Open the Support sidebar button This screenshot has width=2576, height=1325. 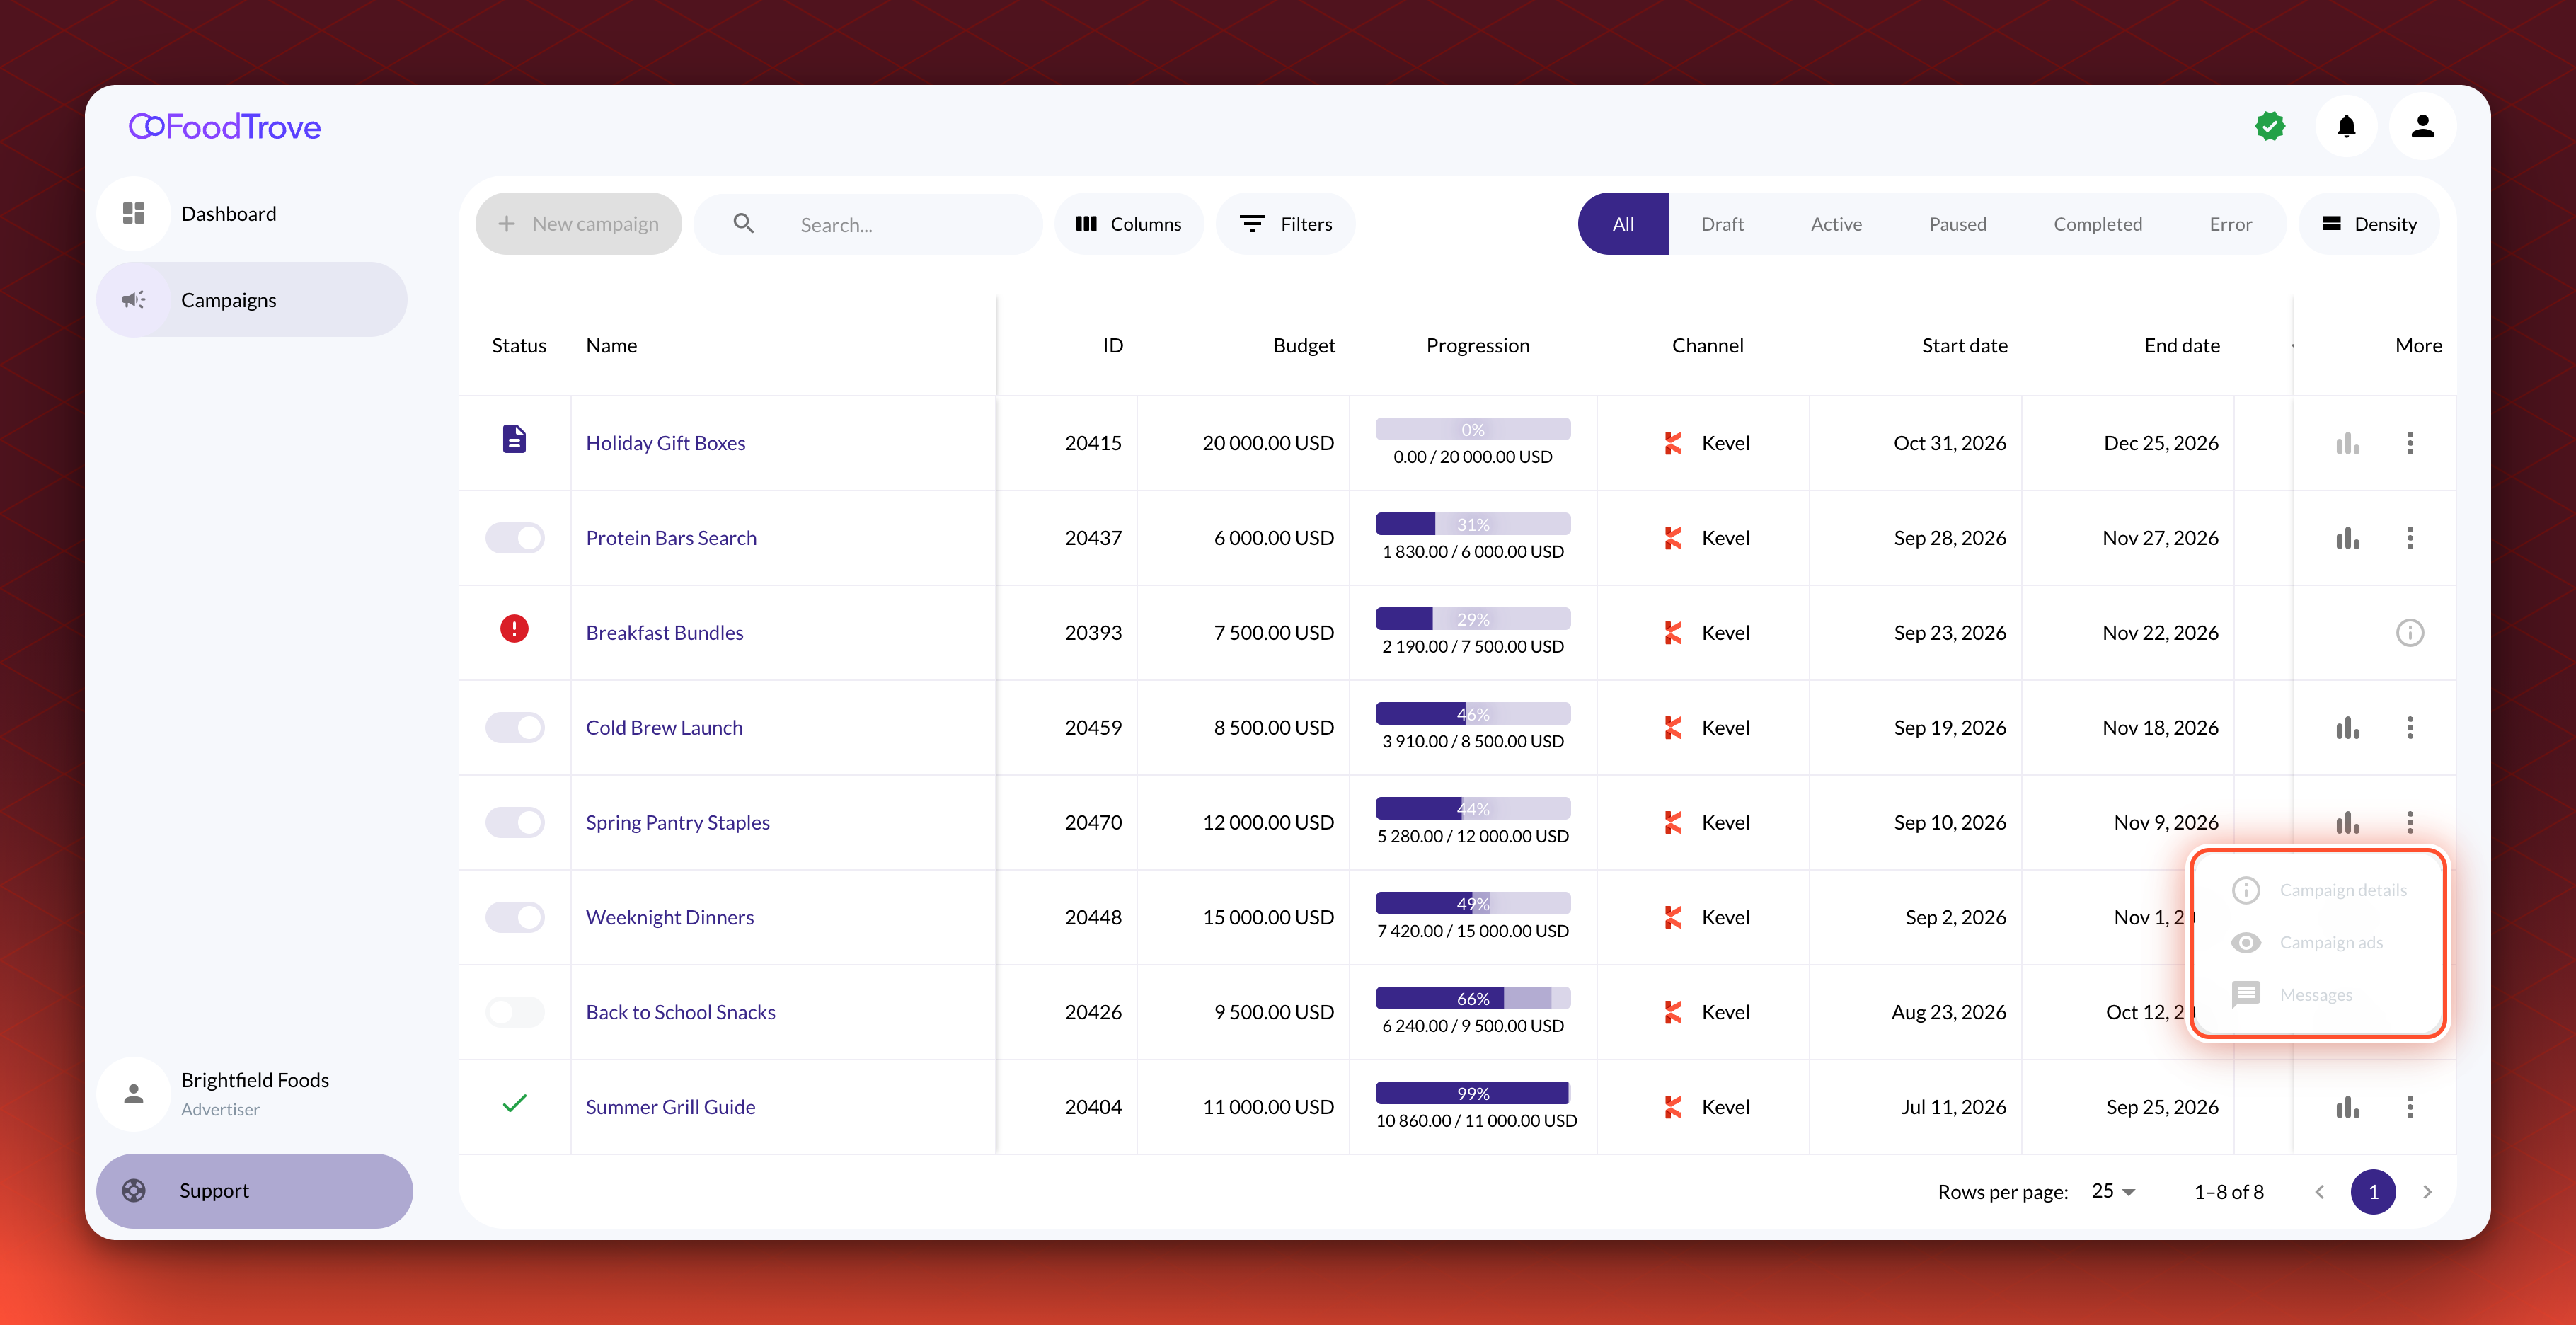pyautogui.click(x=254, y=1191)
